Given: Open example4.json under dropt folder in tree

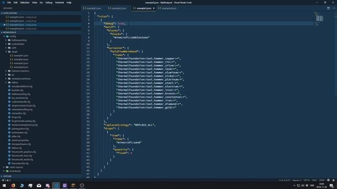Looking at the screenshot, I should coord(21,67).
